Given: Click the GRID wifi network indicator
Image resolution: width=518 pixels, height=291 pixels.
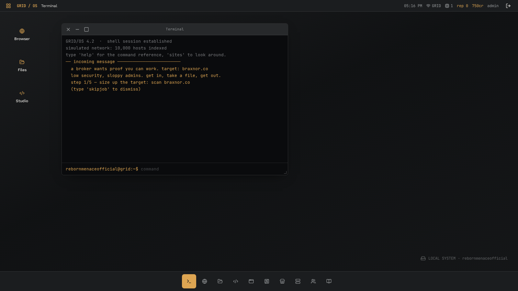Looking at the screenshot, I should [434, 6].
